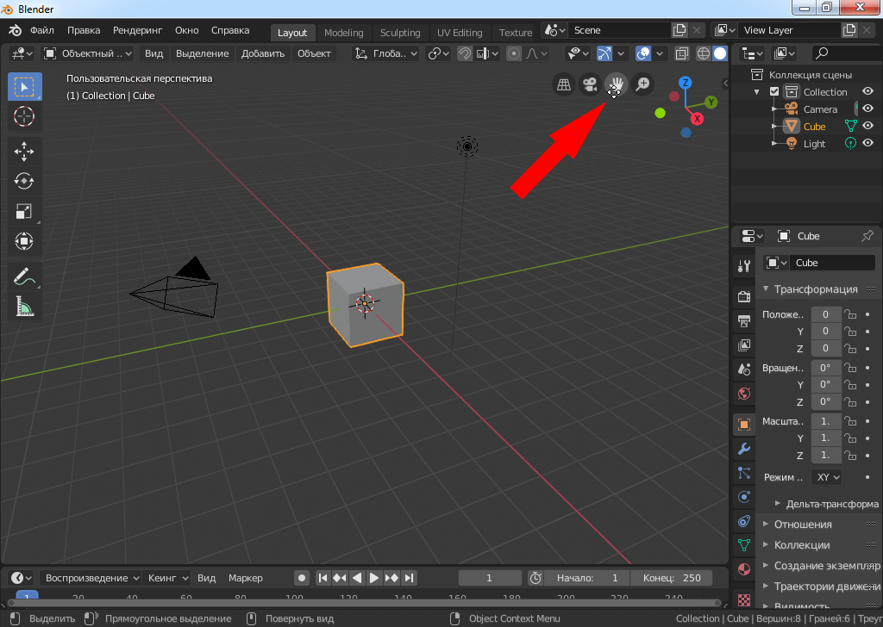
Task: Select the Annotate pencil tool
Action: coord(24,277)
